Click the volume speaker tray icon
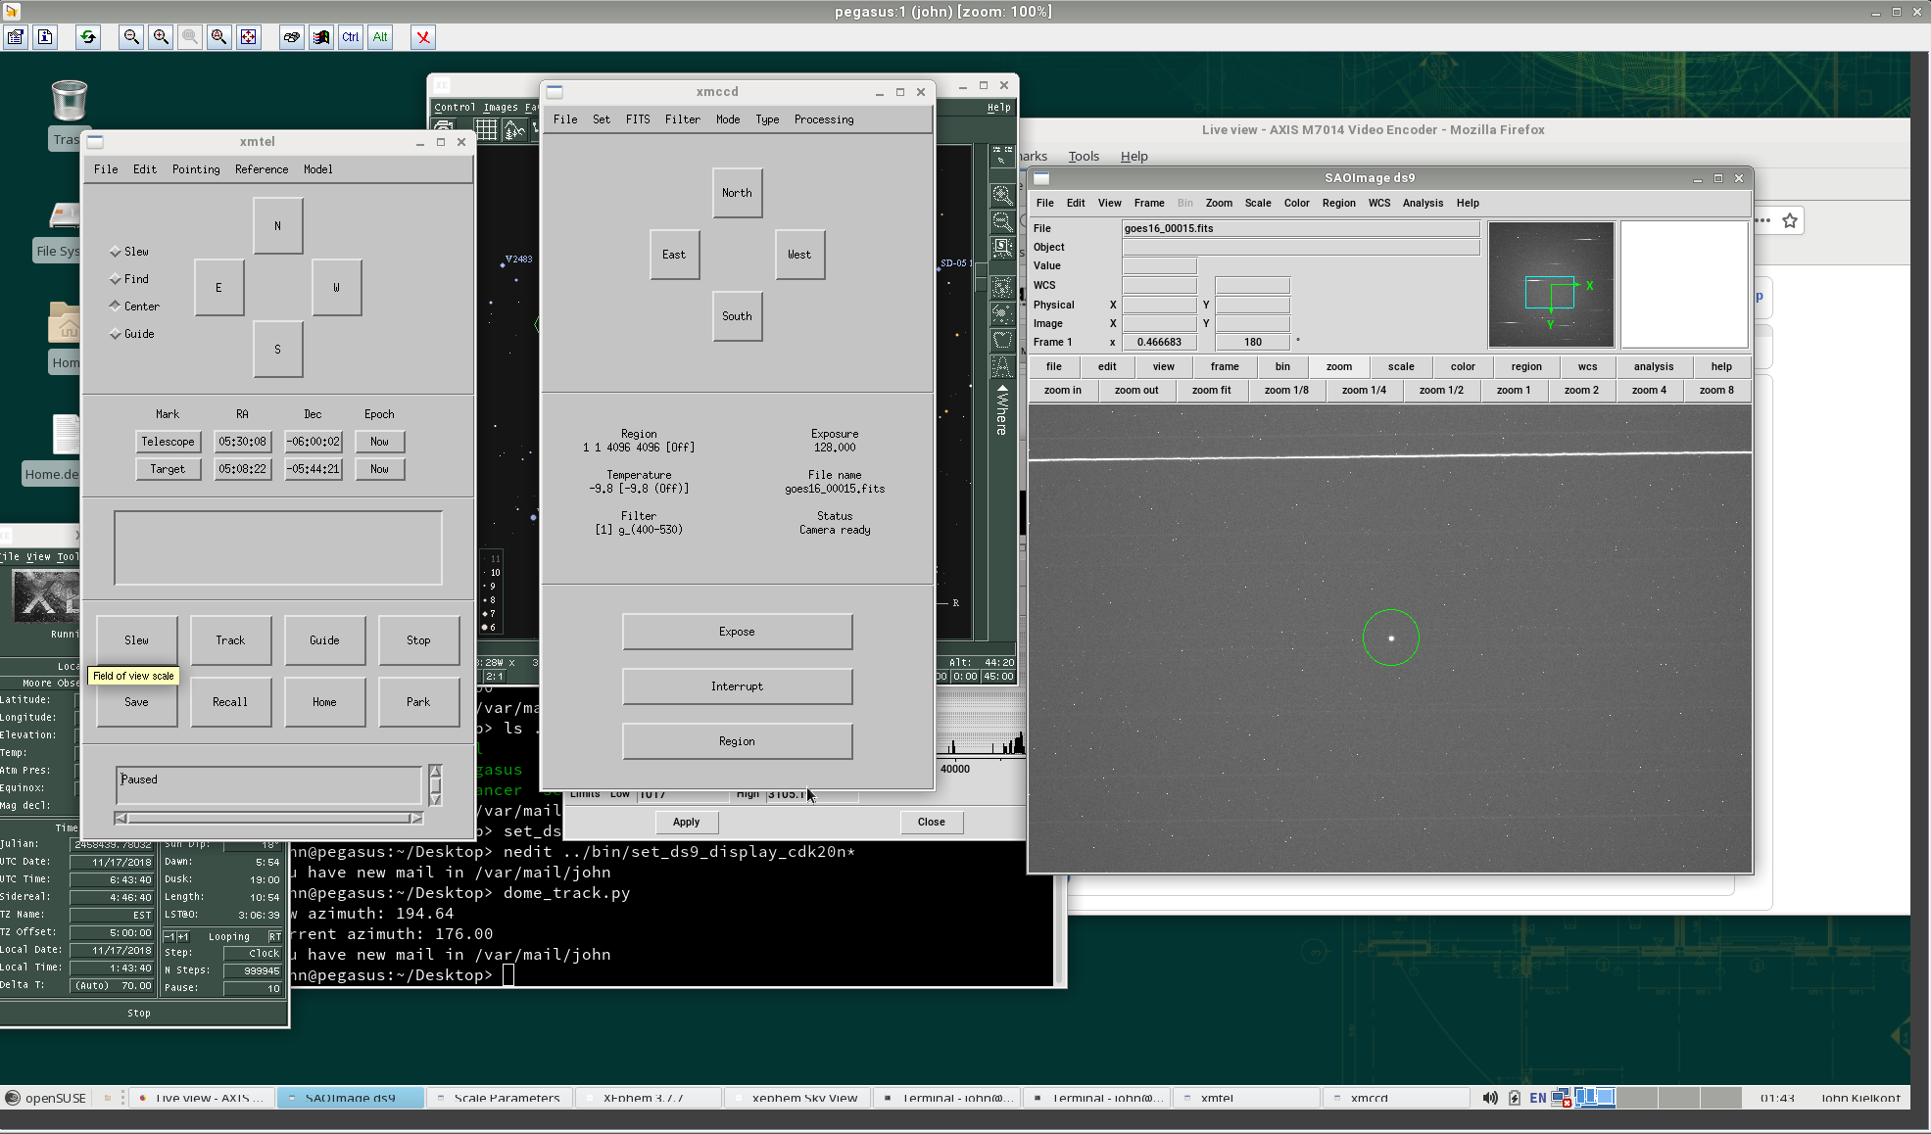The height and width of the screenshot is (1134, 1931). tap(1490, 1098)
